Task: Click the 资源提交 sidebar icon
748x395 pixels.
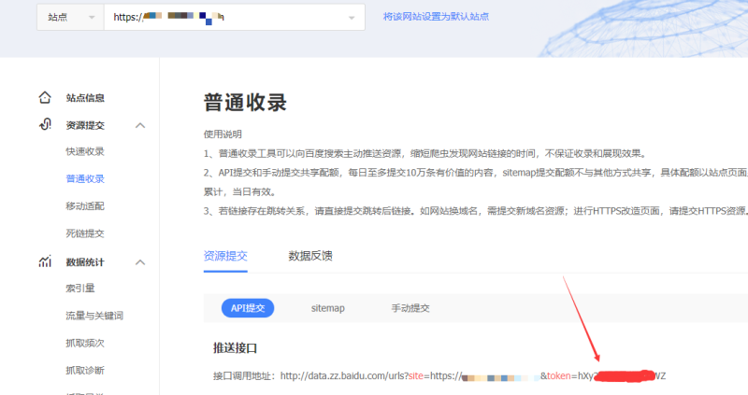Action: coord(45,125)
